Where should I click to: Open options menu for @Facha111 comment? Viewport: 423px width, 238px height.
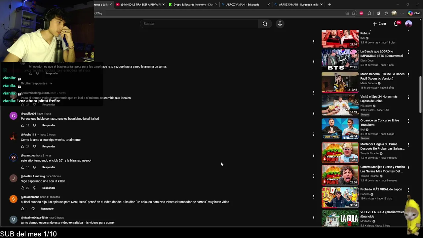[x=314, y=135]
